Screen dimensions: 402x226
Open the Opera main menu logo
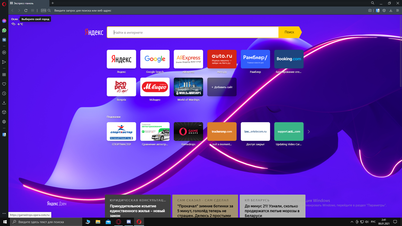(x=4, y=4)
